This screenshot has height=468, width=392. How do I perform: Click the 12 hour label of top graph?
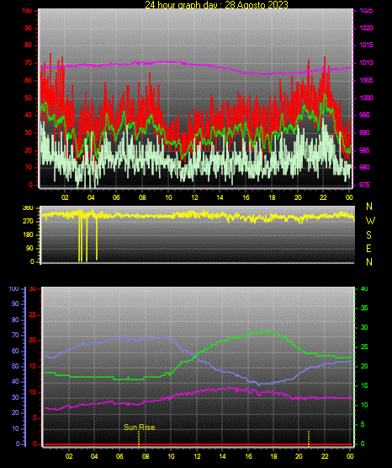[x=194, y=197]
